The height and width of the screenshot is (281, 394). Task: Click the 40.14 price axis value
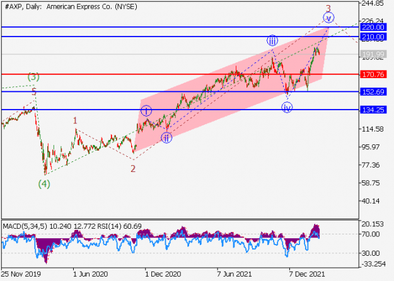click(371, 201)
